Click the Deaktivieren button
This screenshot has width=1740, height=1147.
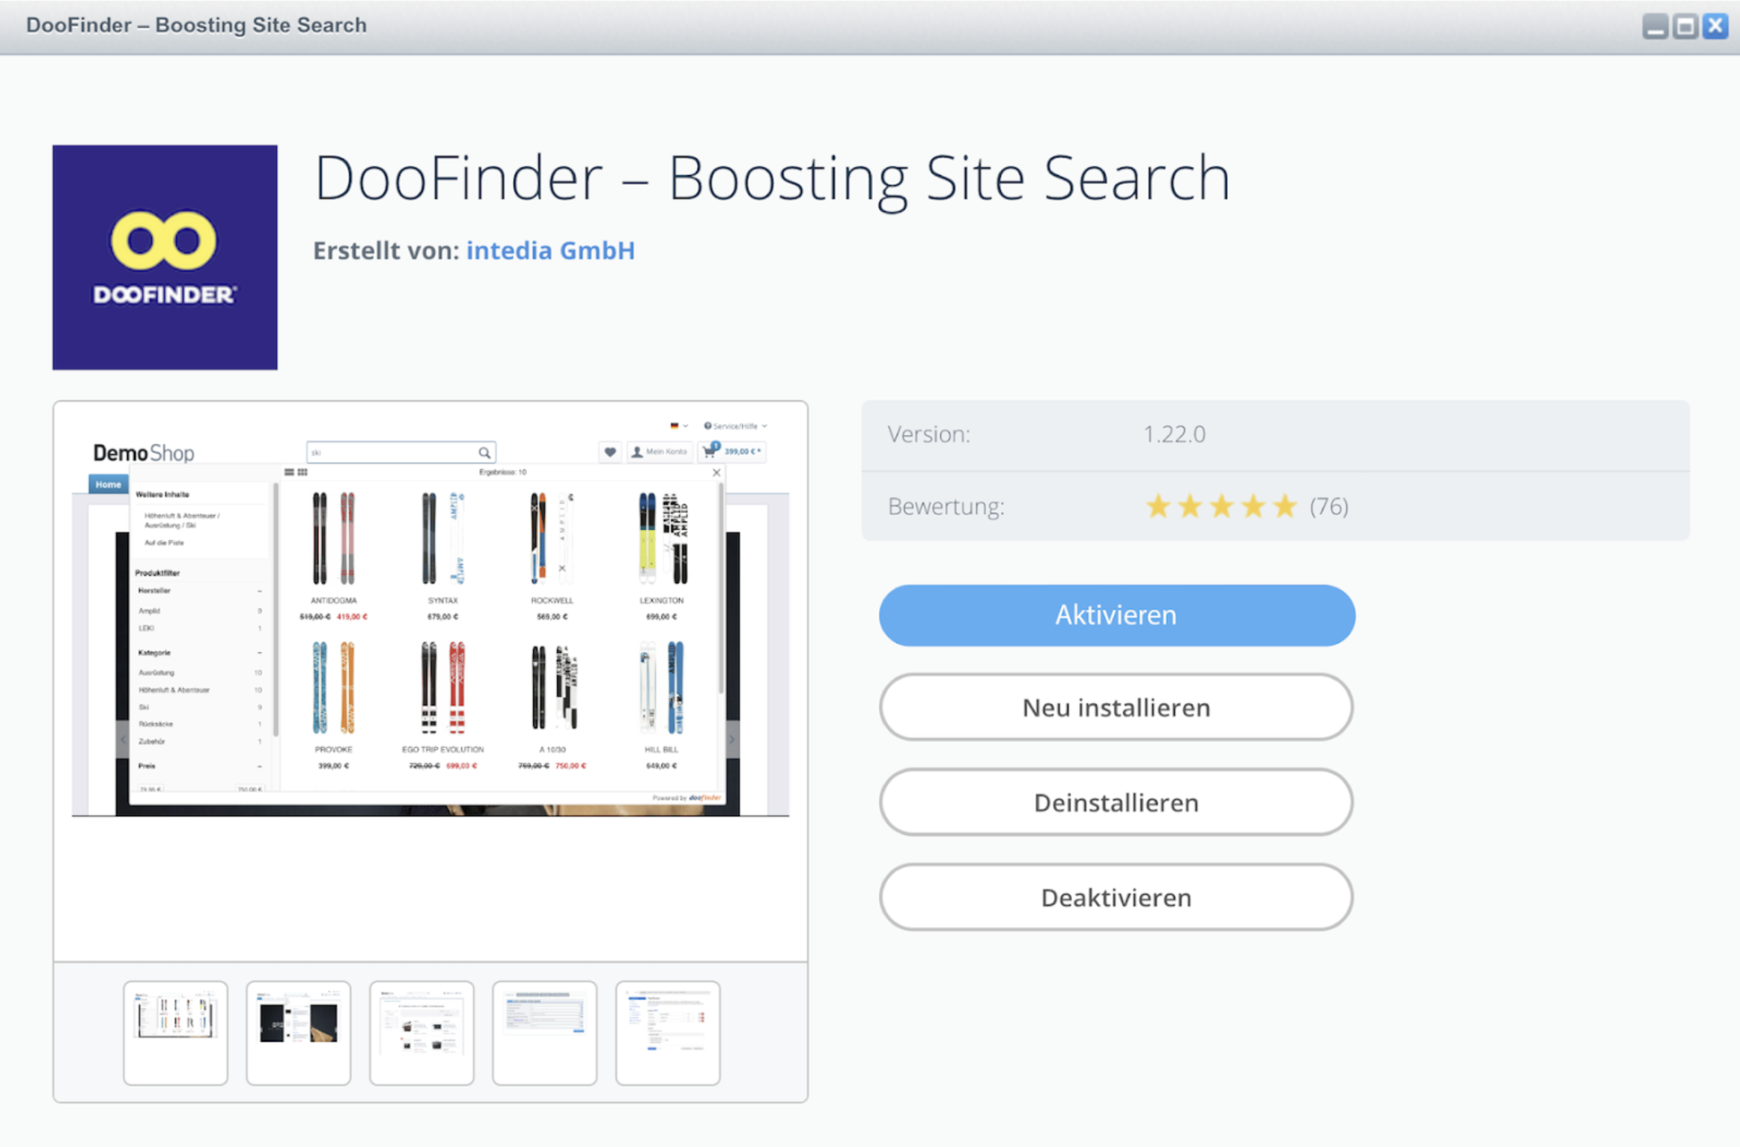point(1116,897)
